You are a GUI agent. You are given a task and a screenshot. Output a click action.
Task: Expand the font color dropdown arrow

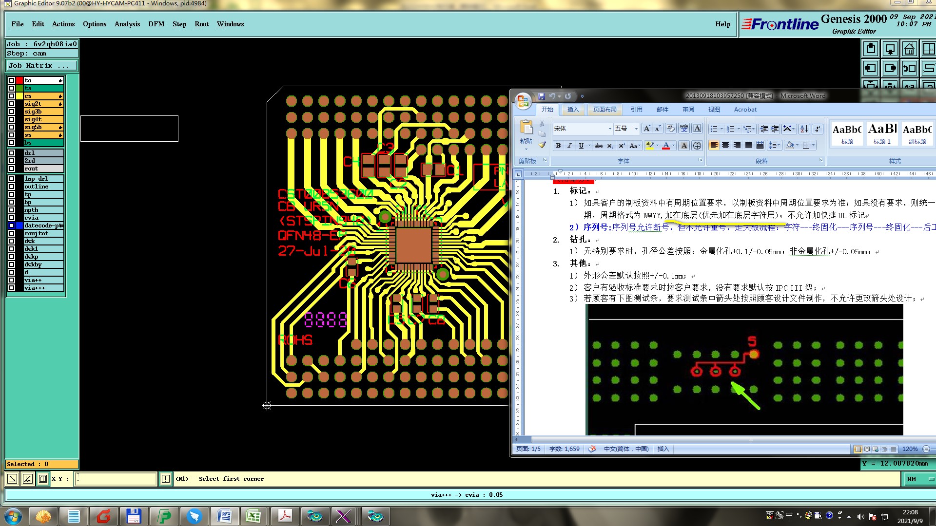[x=674, y=146]
